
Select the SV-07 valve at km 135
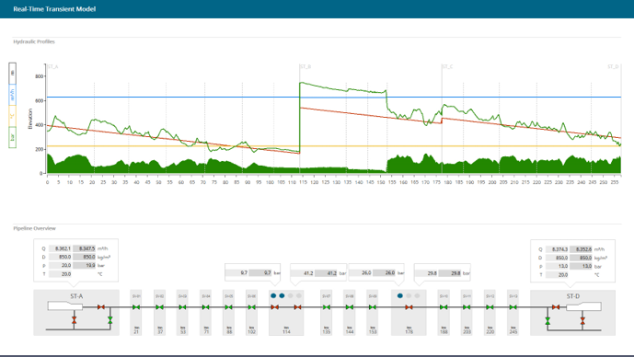(x=327, y=307)
